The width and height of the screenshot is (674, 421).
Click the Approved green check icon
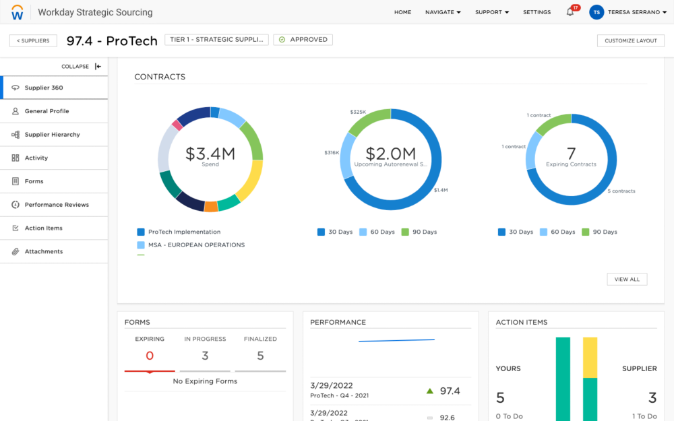point(282,40)
